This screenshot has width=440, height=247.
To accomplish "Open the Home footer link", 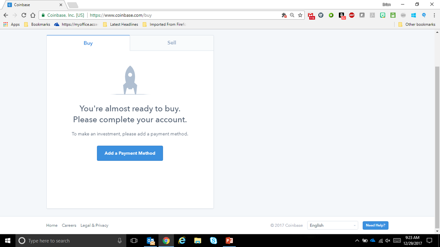I will point(52,225).
